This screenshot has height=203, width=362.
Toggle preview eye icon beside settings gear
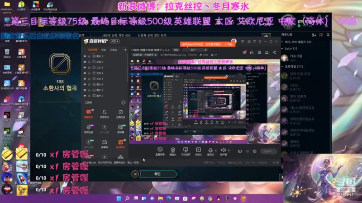pos(248,151)
